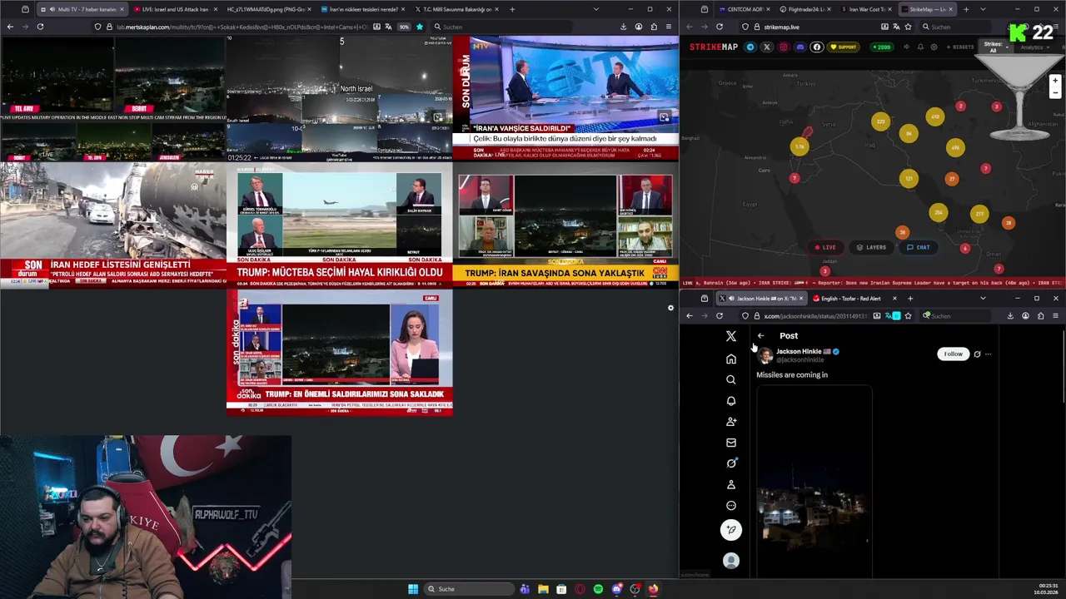Open StrikeMap notifications bell

point(920,47)
